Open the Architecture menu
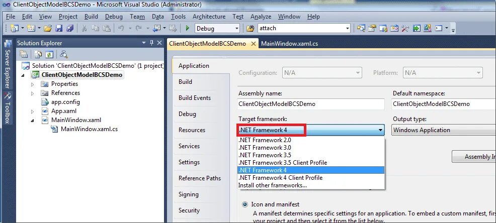Viewport: 496px width, 223px height. pos(209,17)
